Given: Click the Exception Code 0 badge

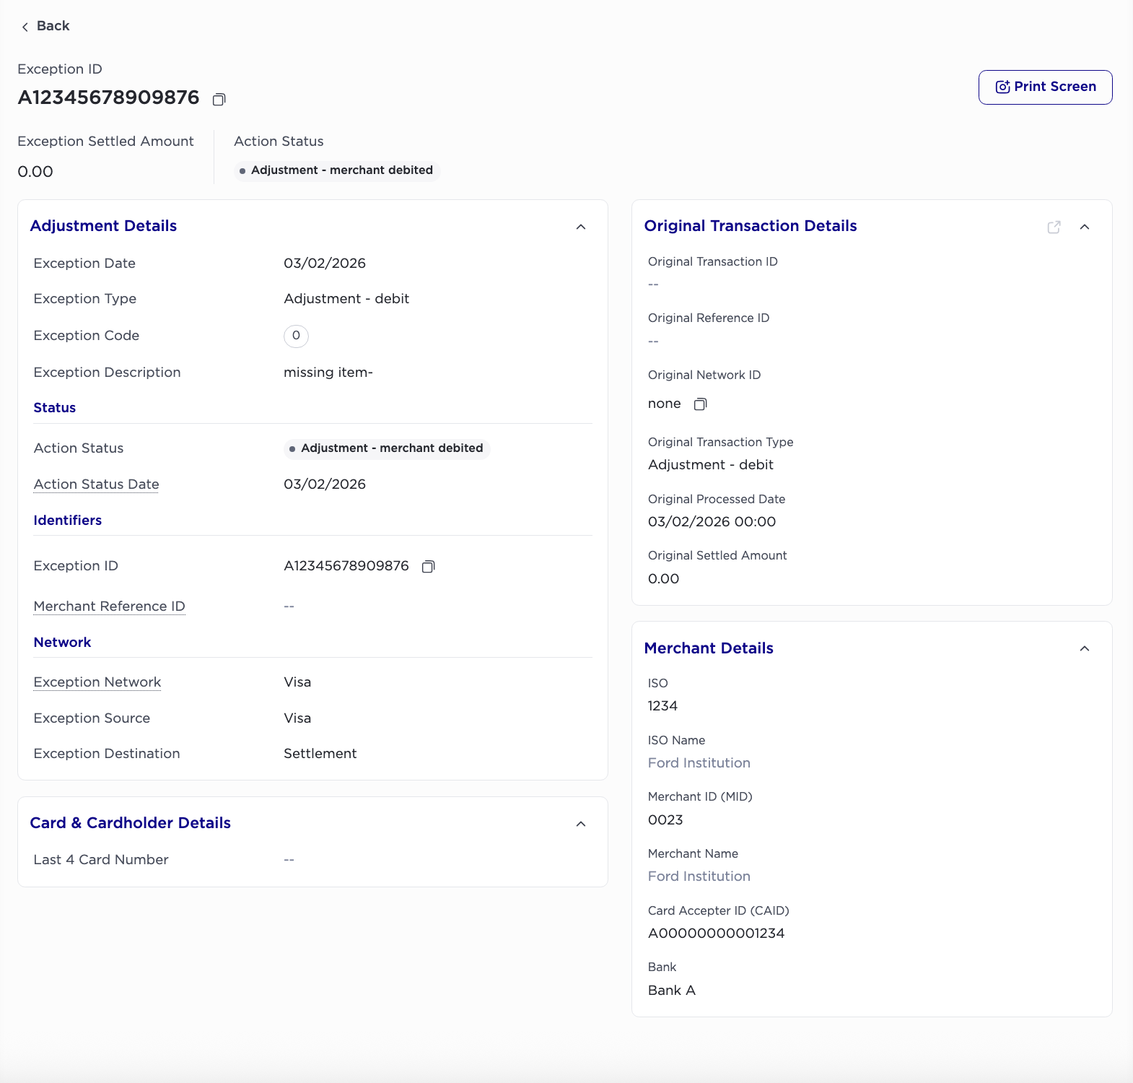Looking at the screenshot, I should [296, 336].
